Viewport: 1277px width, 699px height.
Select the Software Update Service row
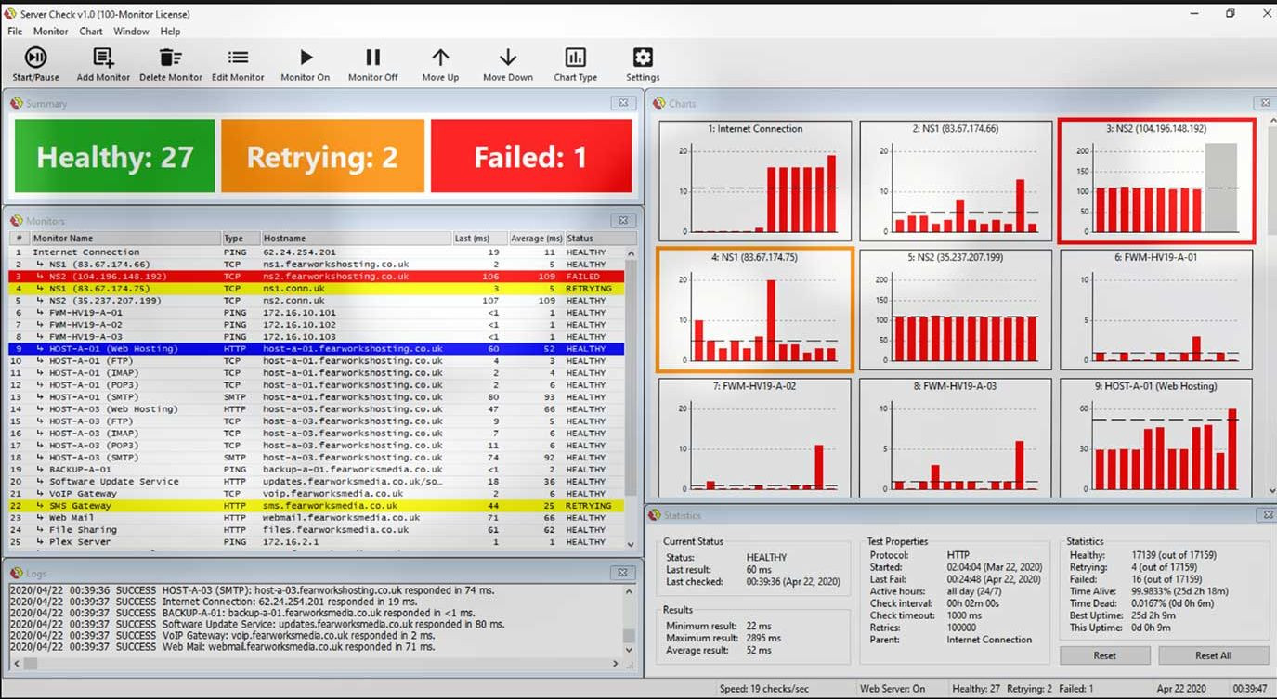(316, 482)
